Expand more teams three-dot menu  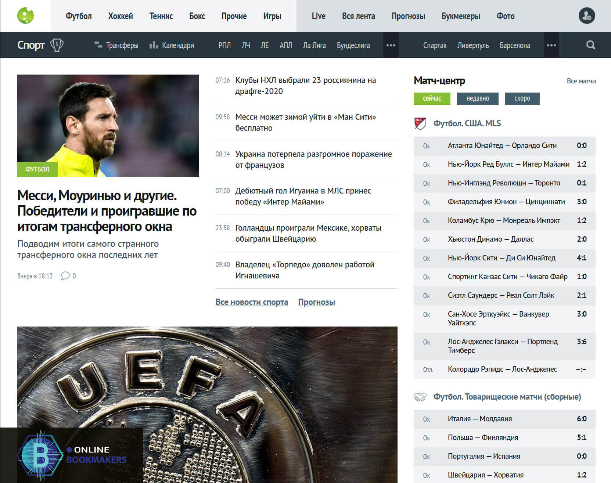click(551, 45)
